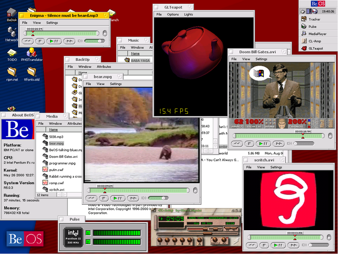338x254 pixels.
Task: Click the stop button in bear.mpg player
Action: tap(104, 198)
